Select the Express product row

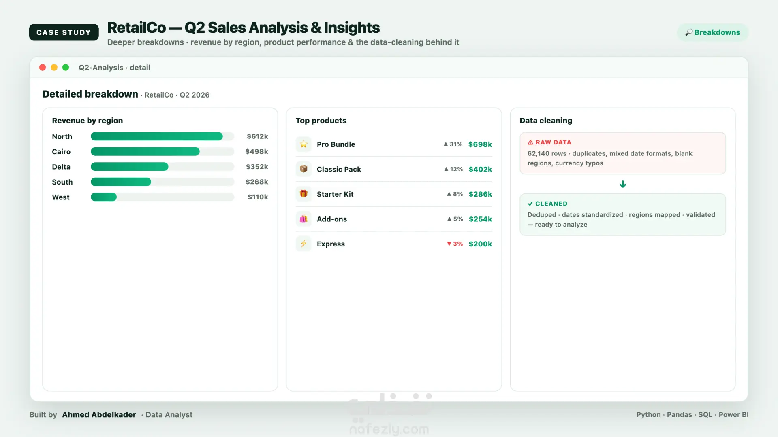394,244
